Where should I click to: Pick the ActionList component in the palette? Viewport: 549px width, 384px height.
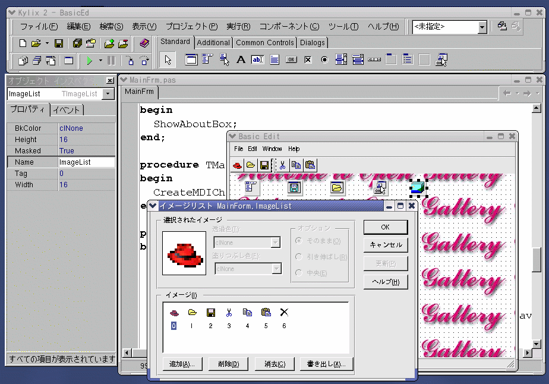(x=441, y=59)
